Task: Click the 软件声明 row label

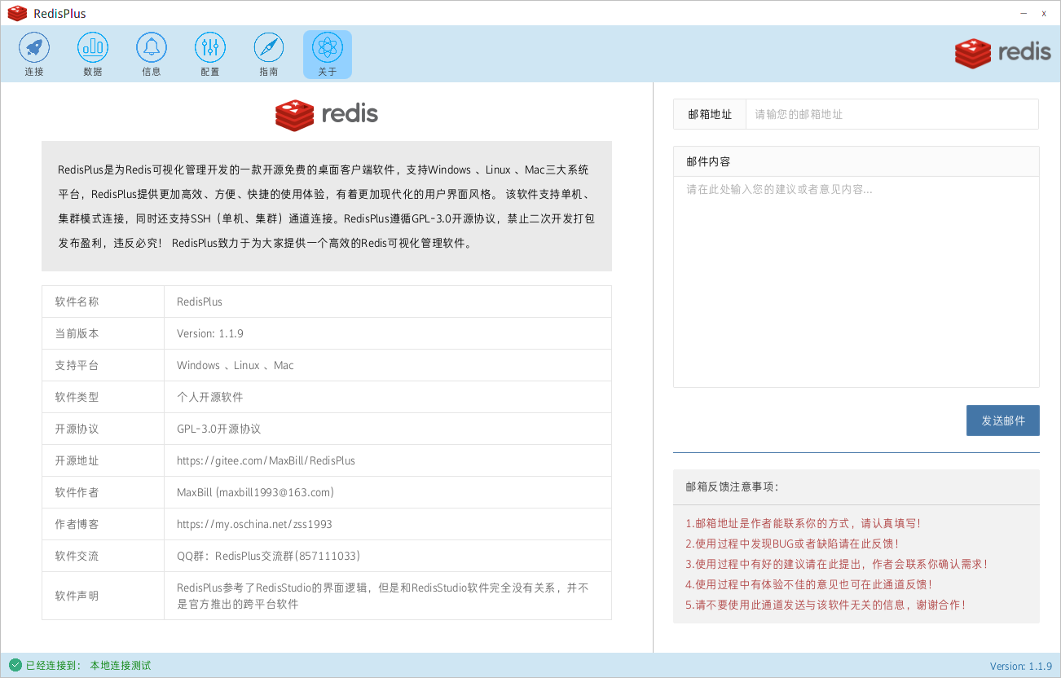Action: [x=77, y=596]
